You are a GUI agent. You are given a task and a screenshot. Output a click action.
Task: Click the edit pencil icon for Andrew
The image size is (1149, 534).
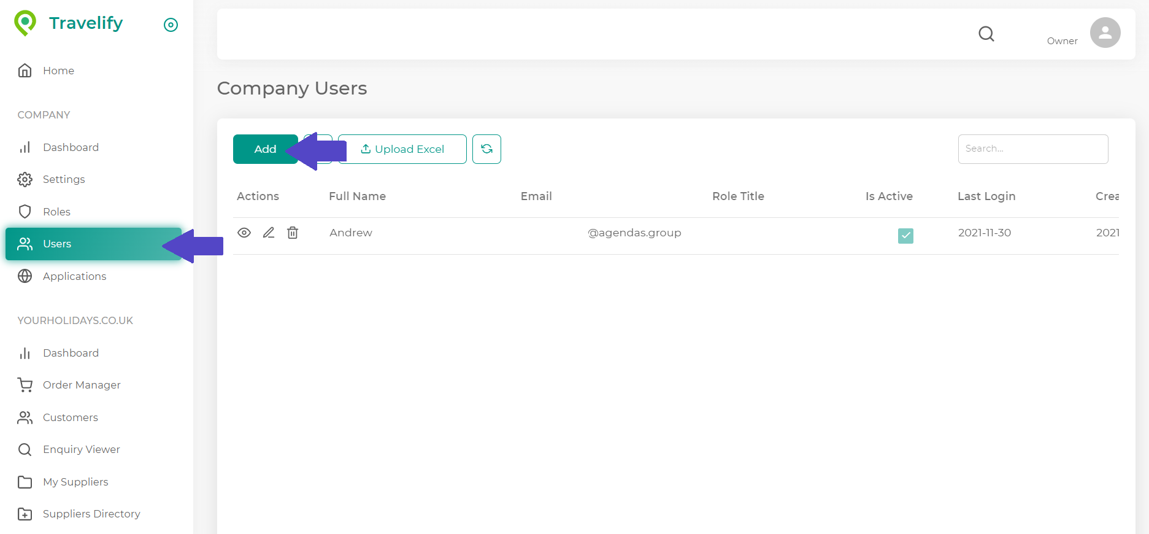(x=269, y=233)
